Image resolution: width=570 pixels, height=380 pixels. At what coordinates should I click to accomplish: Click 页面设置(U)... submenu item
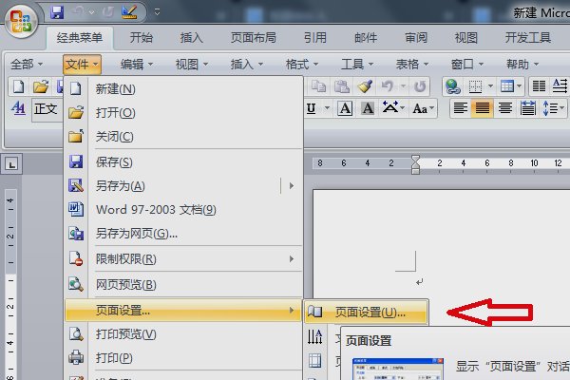(366, 312)
